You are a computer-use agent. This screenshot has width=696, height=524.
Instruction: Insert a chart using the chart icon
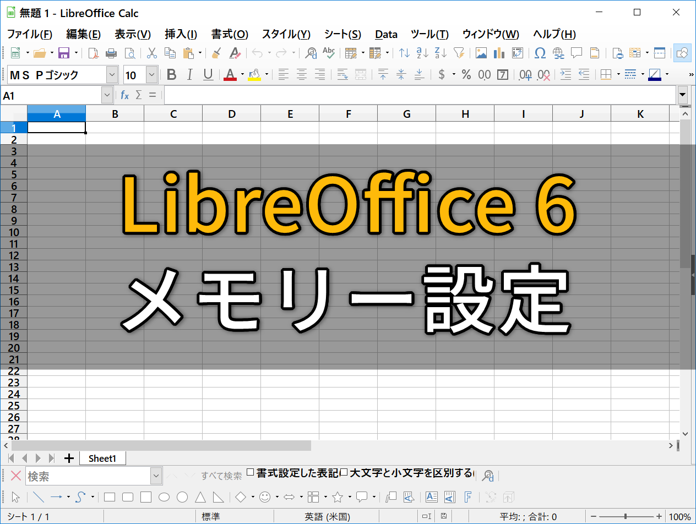499,53
